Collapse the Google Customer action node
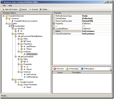The image size is (114, 99). pos(16,82)
